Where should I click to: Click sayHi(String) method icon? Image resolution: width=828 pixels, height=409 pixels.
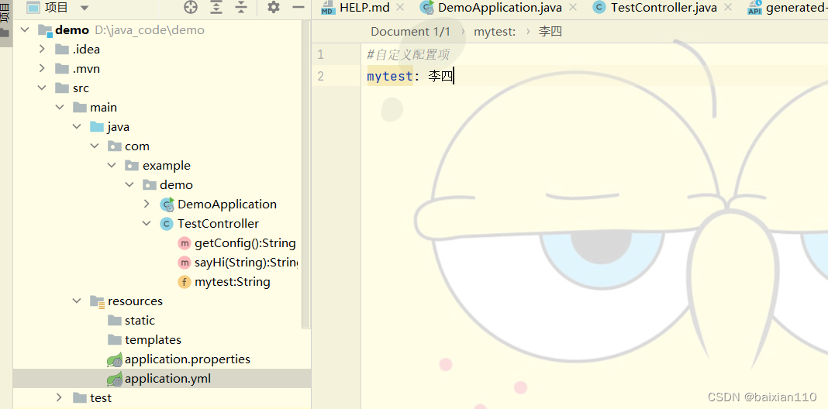[x=184, y=263]
